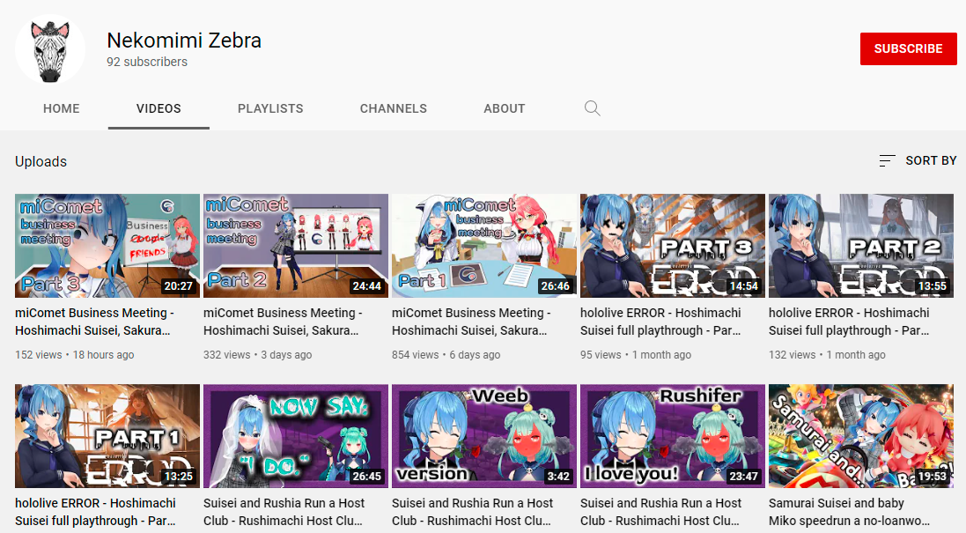The height and width of the screenshot is (533, 966).
Task: Select the Videos tab
Action: pyautogui.click(x=159, y=108)
